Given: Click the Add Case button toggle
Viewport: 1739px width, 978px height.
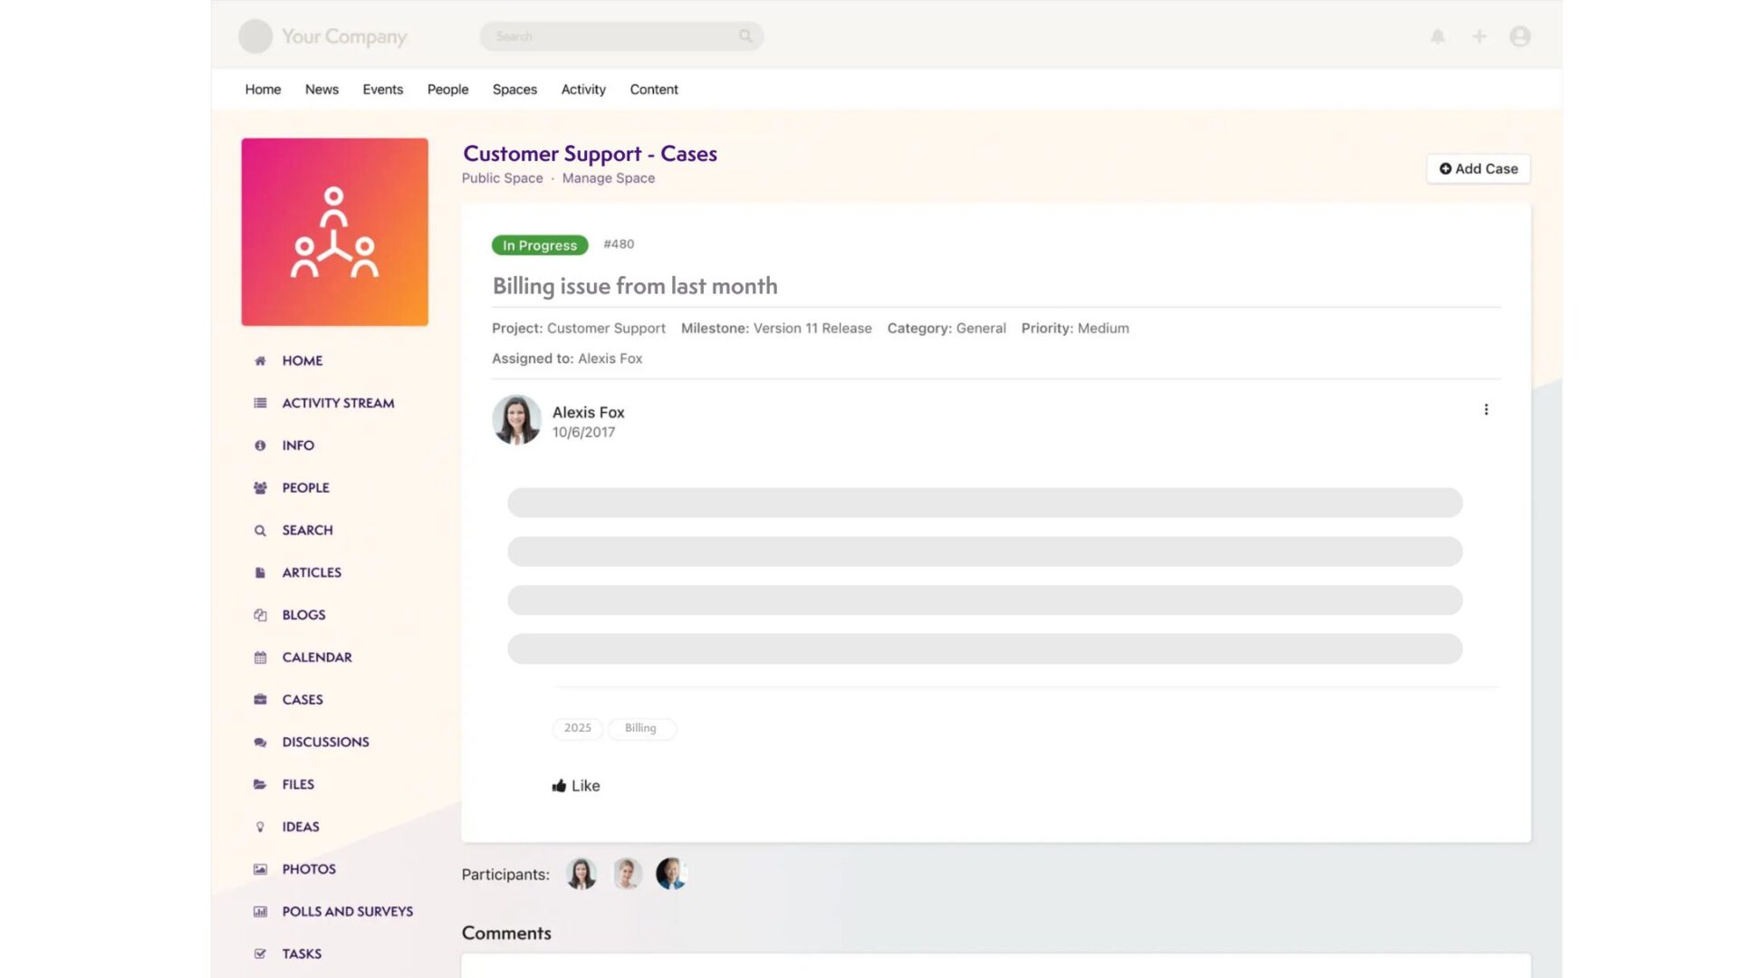Looking at the screenshot, I should (x=1479, y=168).
